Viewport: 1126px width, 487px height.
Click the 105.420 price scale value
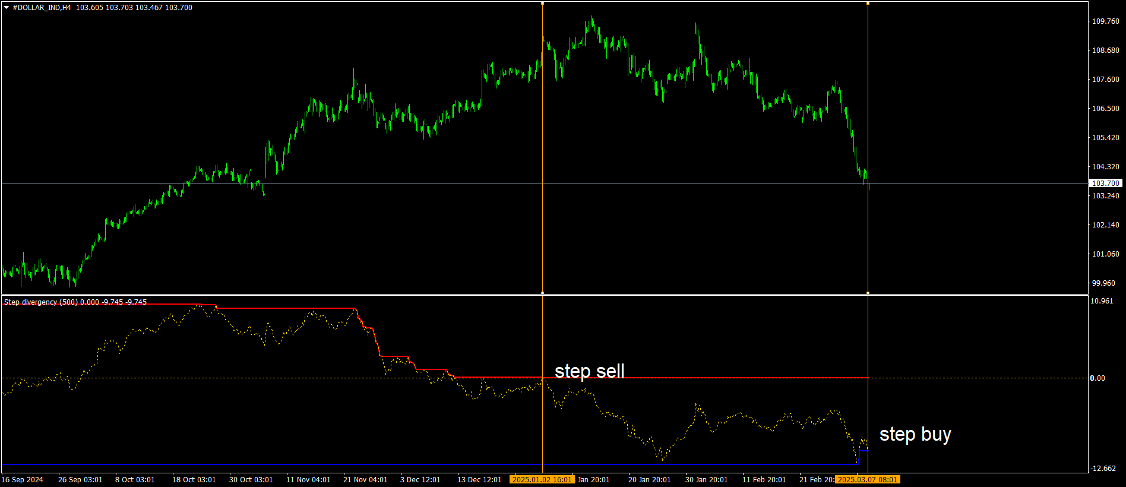click(1106, 138)
